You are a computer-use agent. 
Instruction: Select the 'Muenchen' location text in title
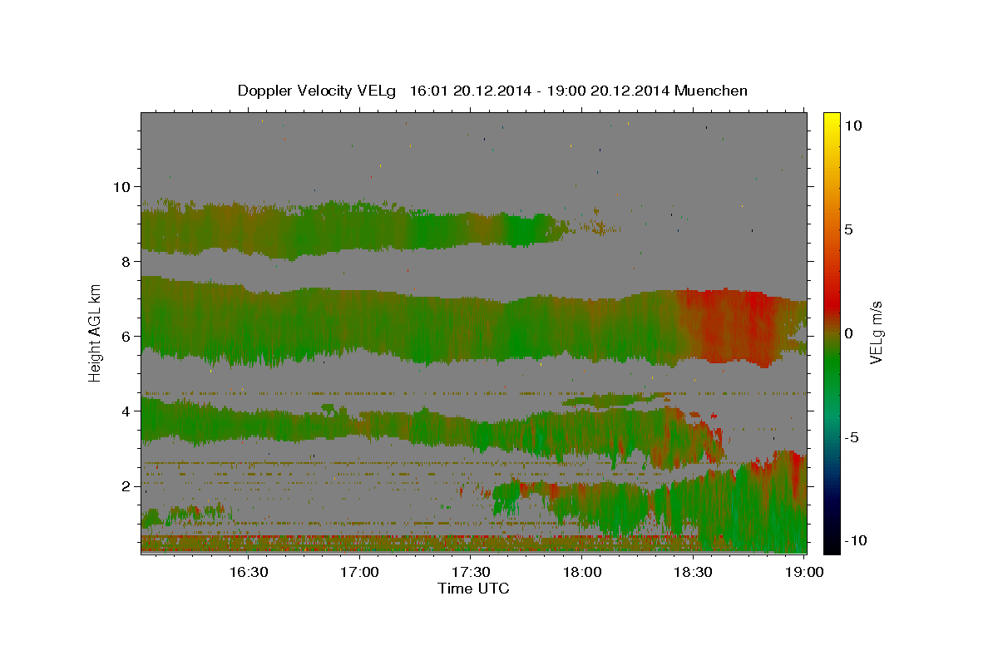[x=711, y=91]
